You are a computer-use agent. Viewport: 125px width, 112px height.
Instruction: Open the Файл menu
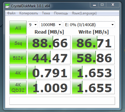click(11, 13)
